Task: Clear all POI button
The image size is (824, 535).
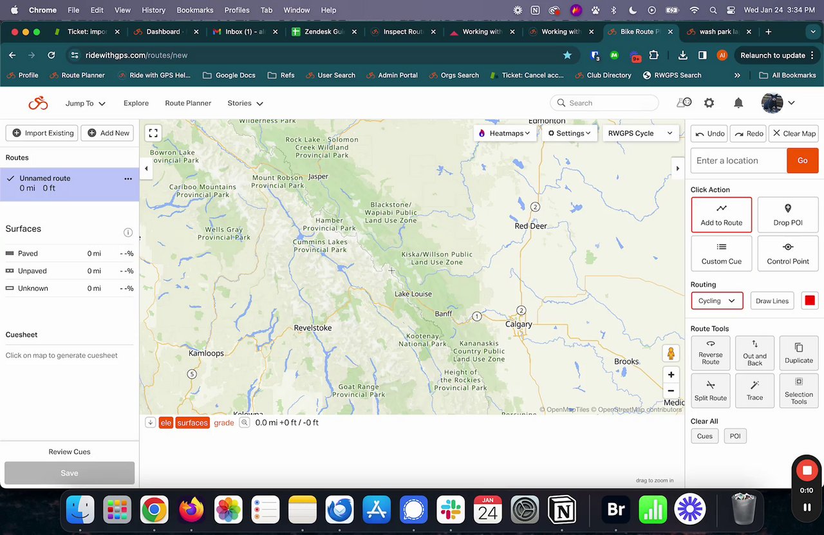Action: [x=735, y=436]
